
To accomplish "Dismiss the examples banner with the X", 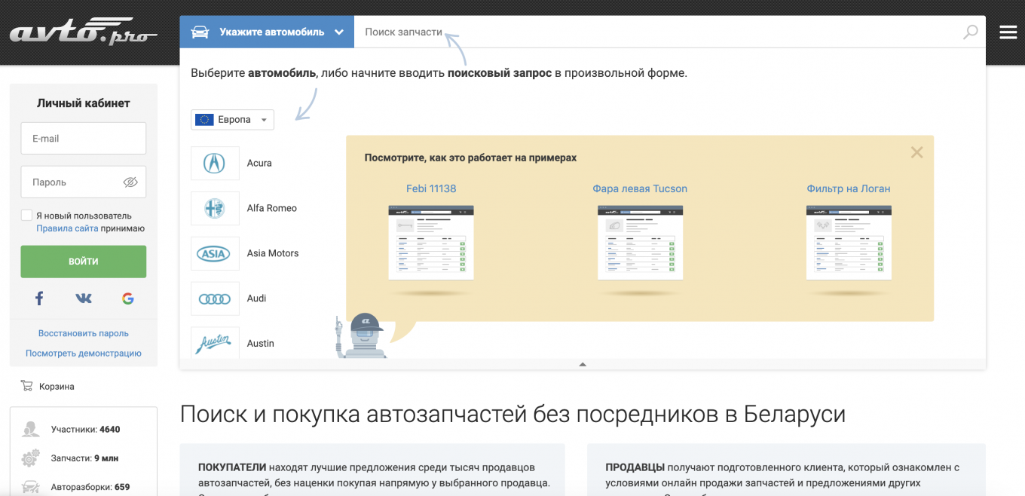I will point(916,152).
